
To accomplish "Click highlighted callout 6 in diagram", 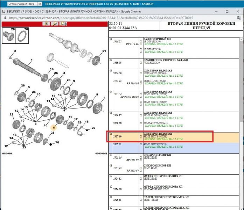I will click(x=54, y=128).
